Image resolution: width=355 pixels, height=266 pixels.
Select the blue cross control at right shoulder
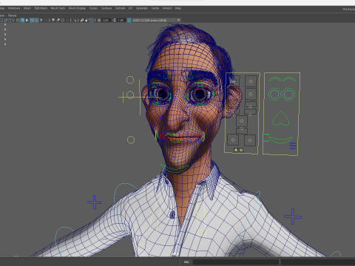pos(293,216)
